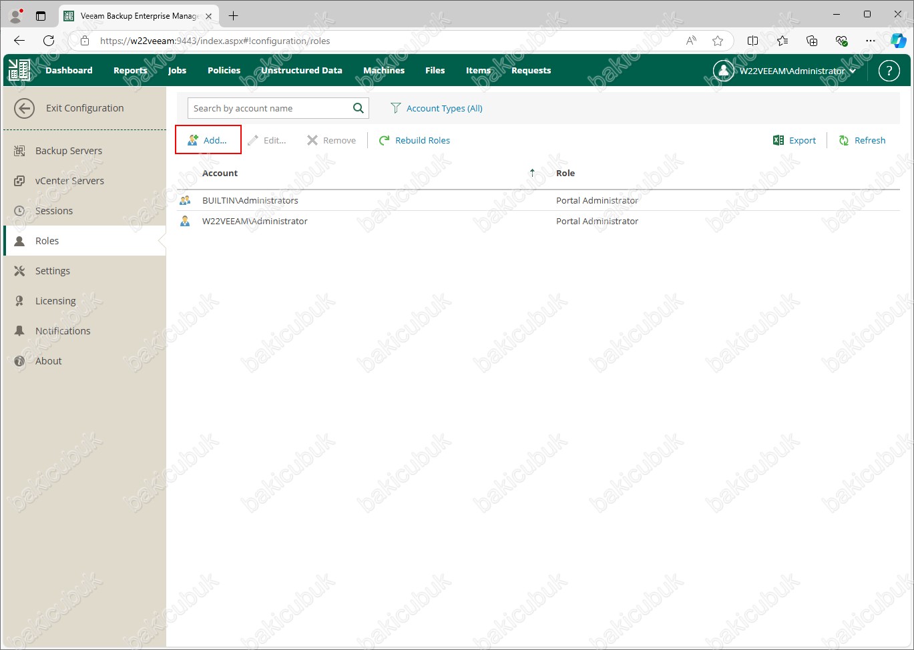Select Roles in the sidebar

(x=85, y=241)
